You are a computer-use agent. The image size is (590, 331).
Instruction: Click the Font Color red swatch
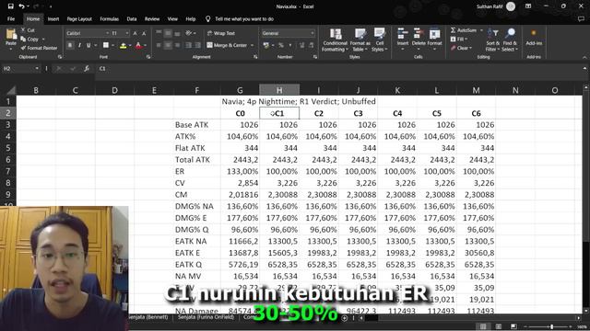click(x=138, y=45)
